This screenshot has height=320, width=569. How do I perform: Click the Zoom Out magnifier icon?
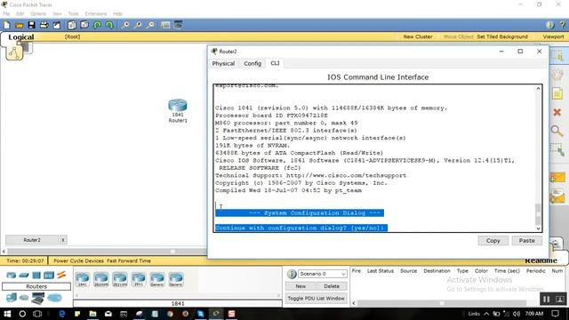tap(150, 25)
